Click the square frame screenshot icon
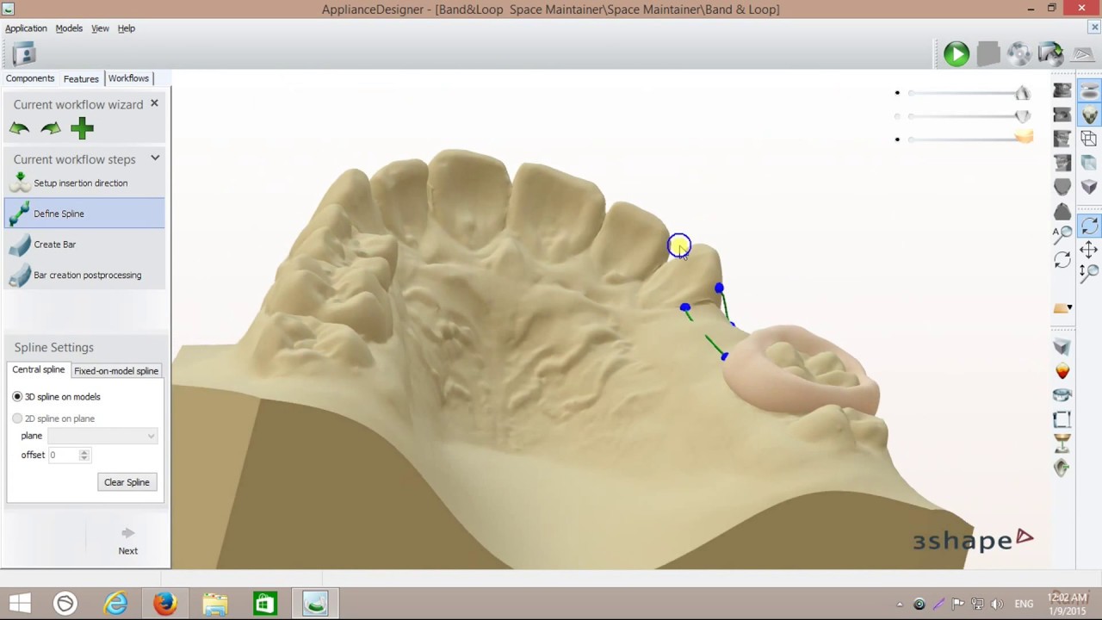 pyautogui.click(x=1062, y=420)
